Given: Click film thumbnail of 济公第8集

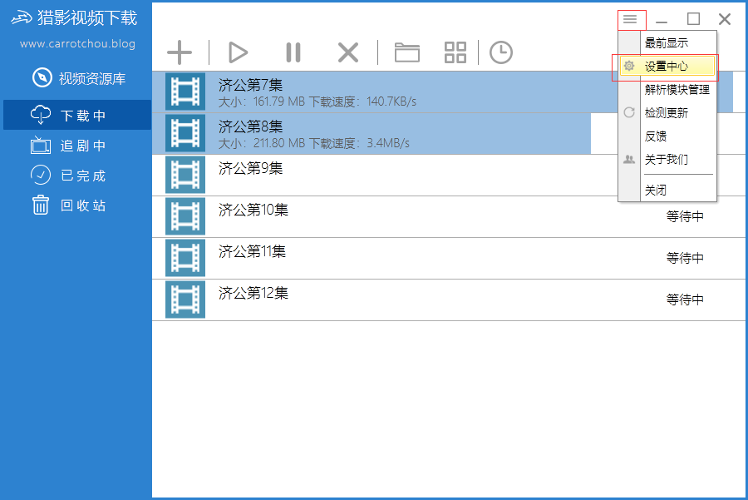Looking at the screenshot, I should 185,133.
